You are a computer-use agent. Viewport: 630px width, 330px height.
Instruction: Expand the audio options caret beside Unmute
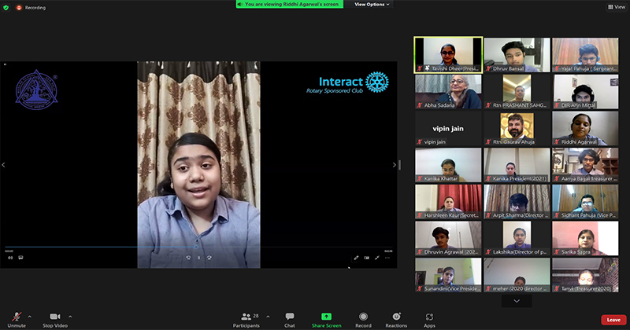(34, 315)
